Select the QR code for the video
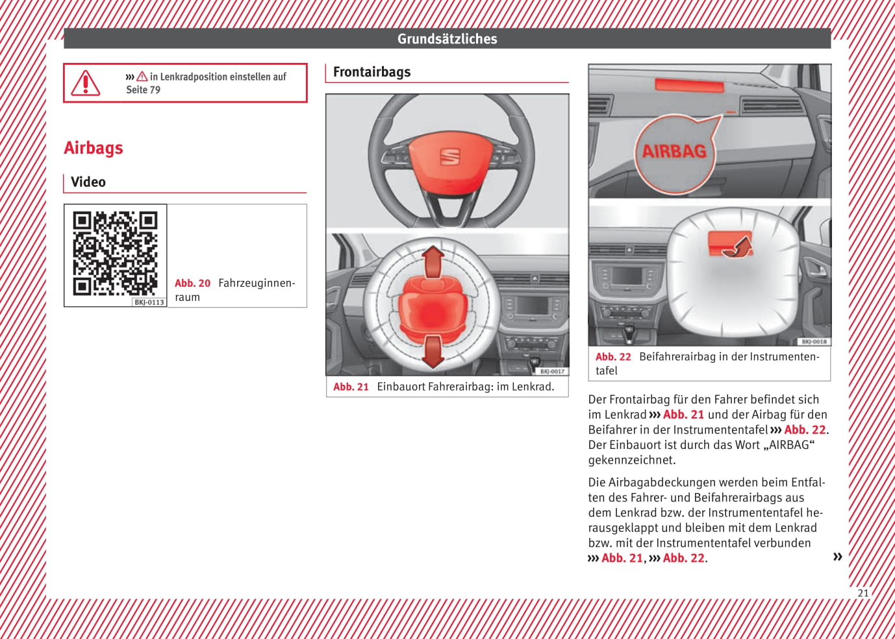895x639 pixels. coord(115,254)
